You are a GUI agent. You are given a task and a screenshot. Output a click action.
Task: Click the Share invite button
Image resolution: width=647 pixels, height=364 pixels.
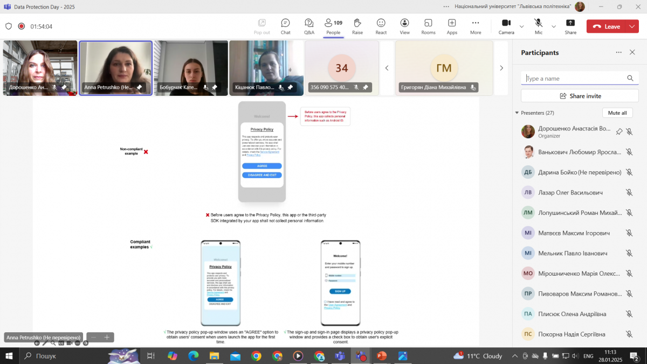580,96
